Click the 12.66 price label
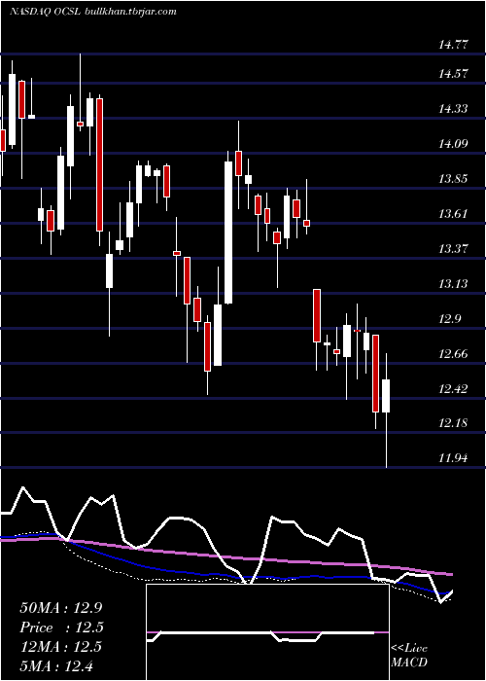 pyautogui.click(x=453, y=353)
